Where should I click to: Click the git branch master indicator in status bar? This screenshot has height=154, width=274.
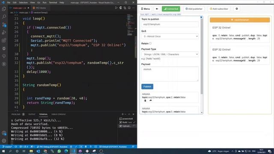8,147
